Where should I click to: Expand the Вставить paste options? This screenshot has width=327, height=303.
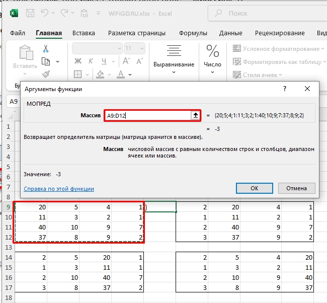click(x=25, y=73)
